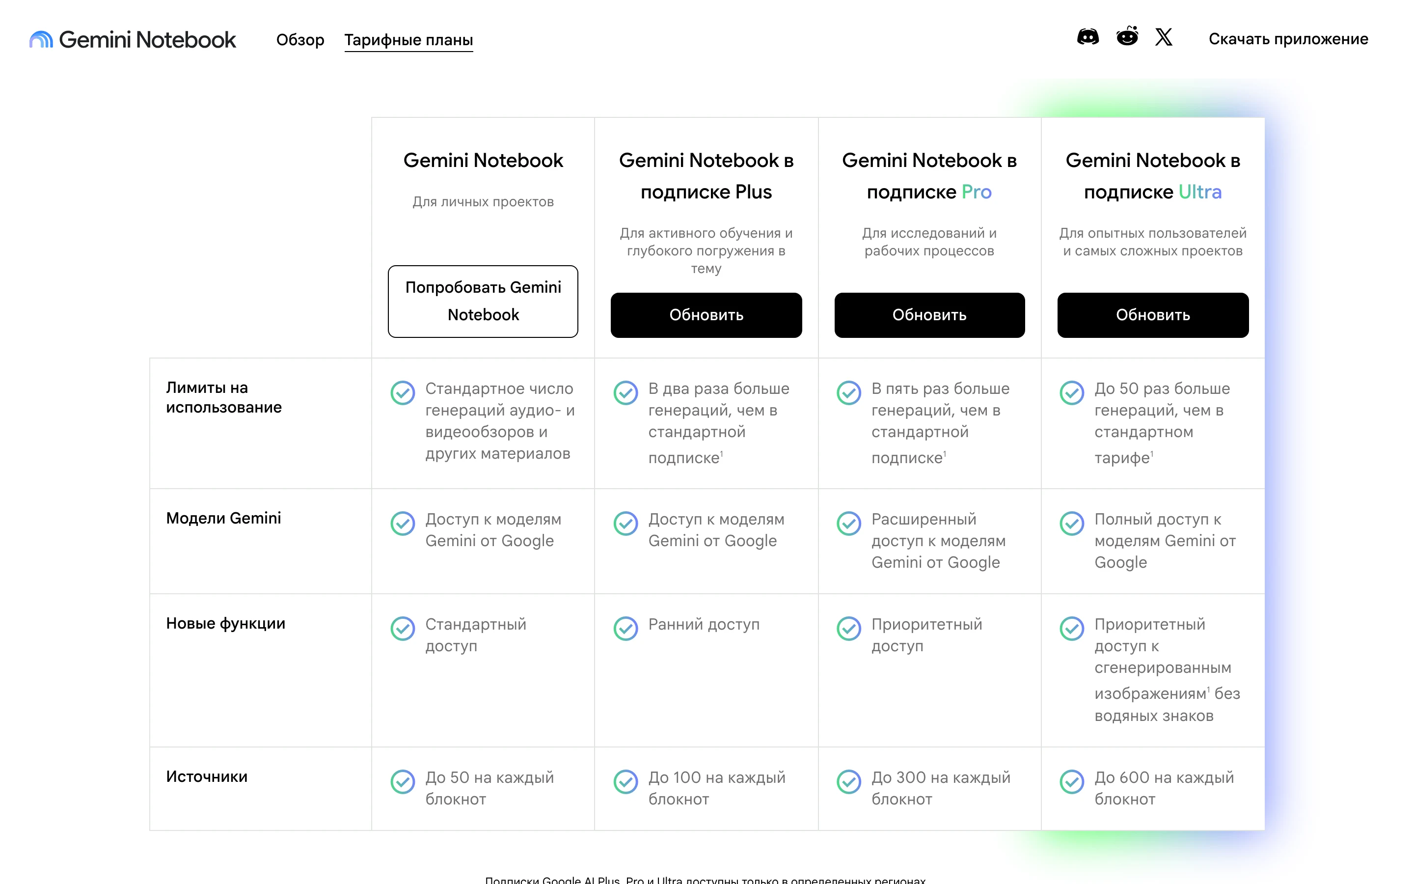Click checkmark icon beside 'До 50 раз больше'
Image resolution: width=1414 pixels, height=884 pixels.
point(1072,393)
